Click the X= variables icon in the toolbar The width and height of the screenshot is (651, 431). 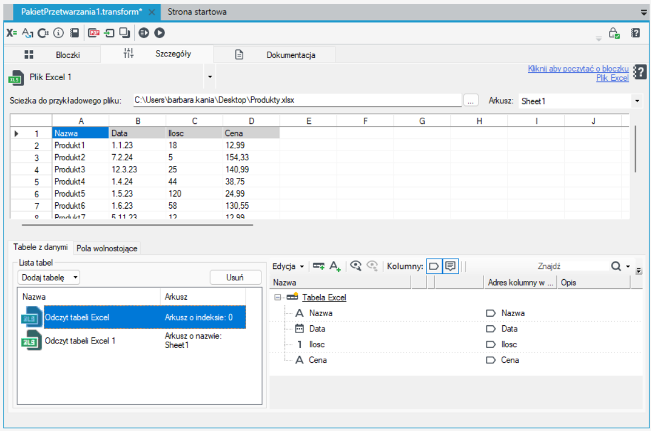(x=11, y=33)
